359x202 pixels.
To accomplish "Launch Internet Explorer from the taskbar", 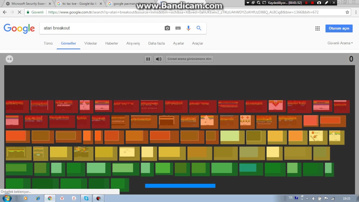I will [x=38, y=198].
